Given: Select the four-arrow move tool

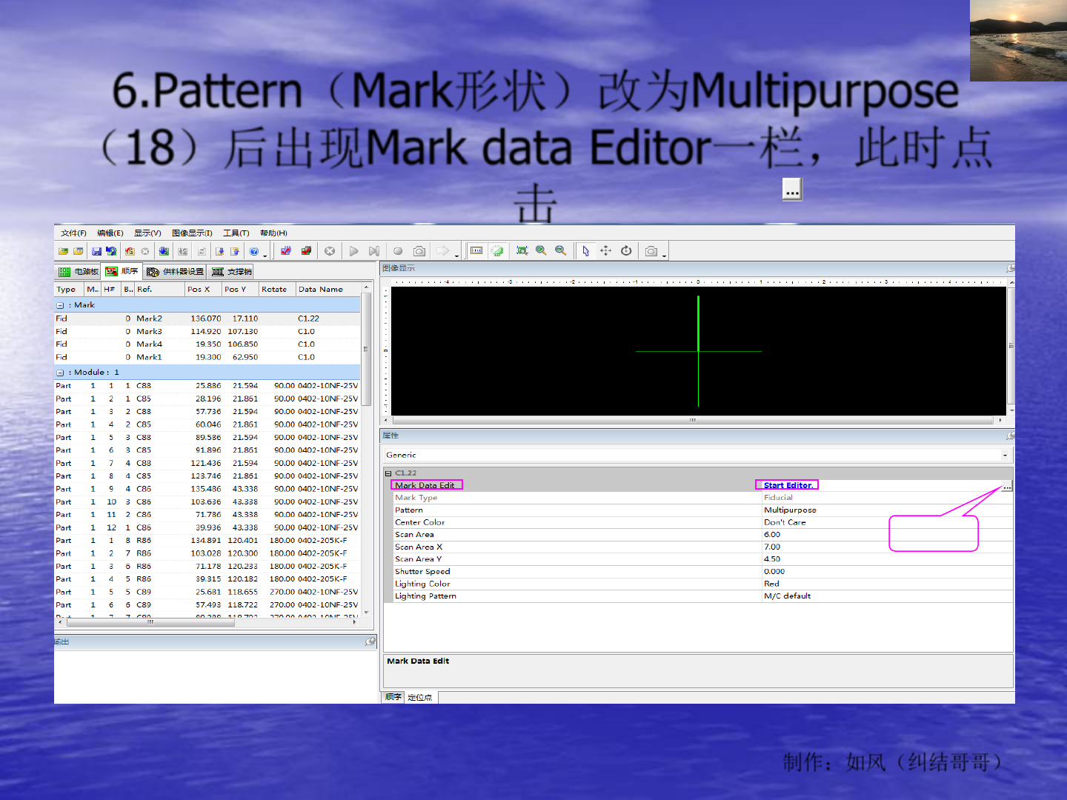Looking at the screenshot, I should pos(605,251).
